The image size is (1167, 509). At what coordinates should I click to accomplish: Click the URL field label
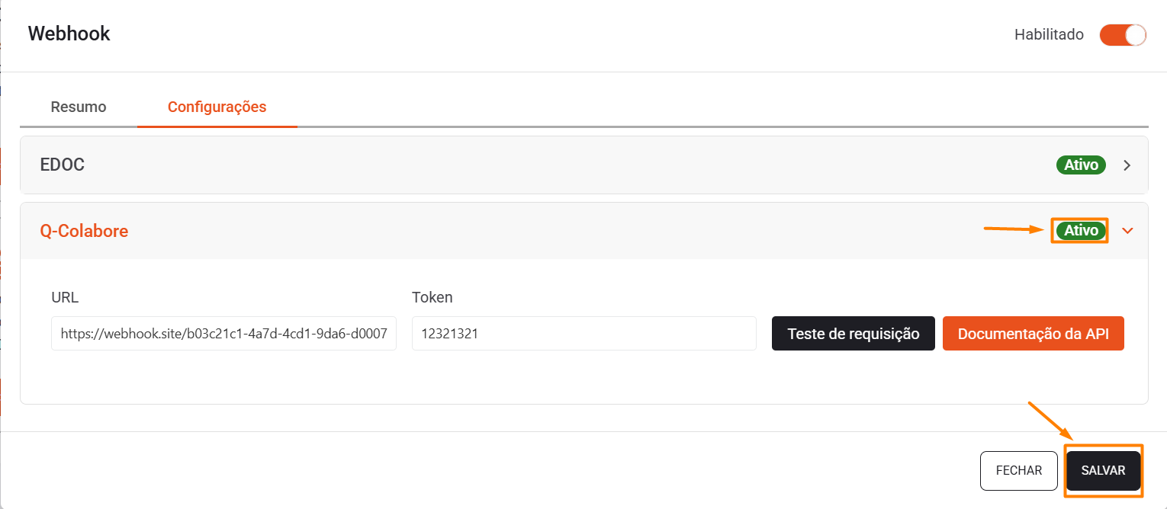click(x=65, y=297)
